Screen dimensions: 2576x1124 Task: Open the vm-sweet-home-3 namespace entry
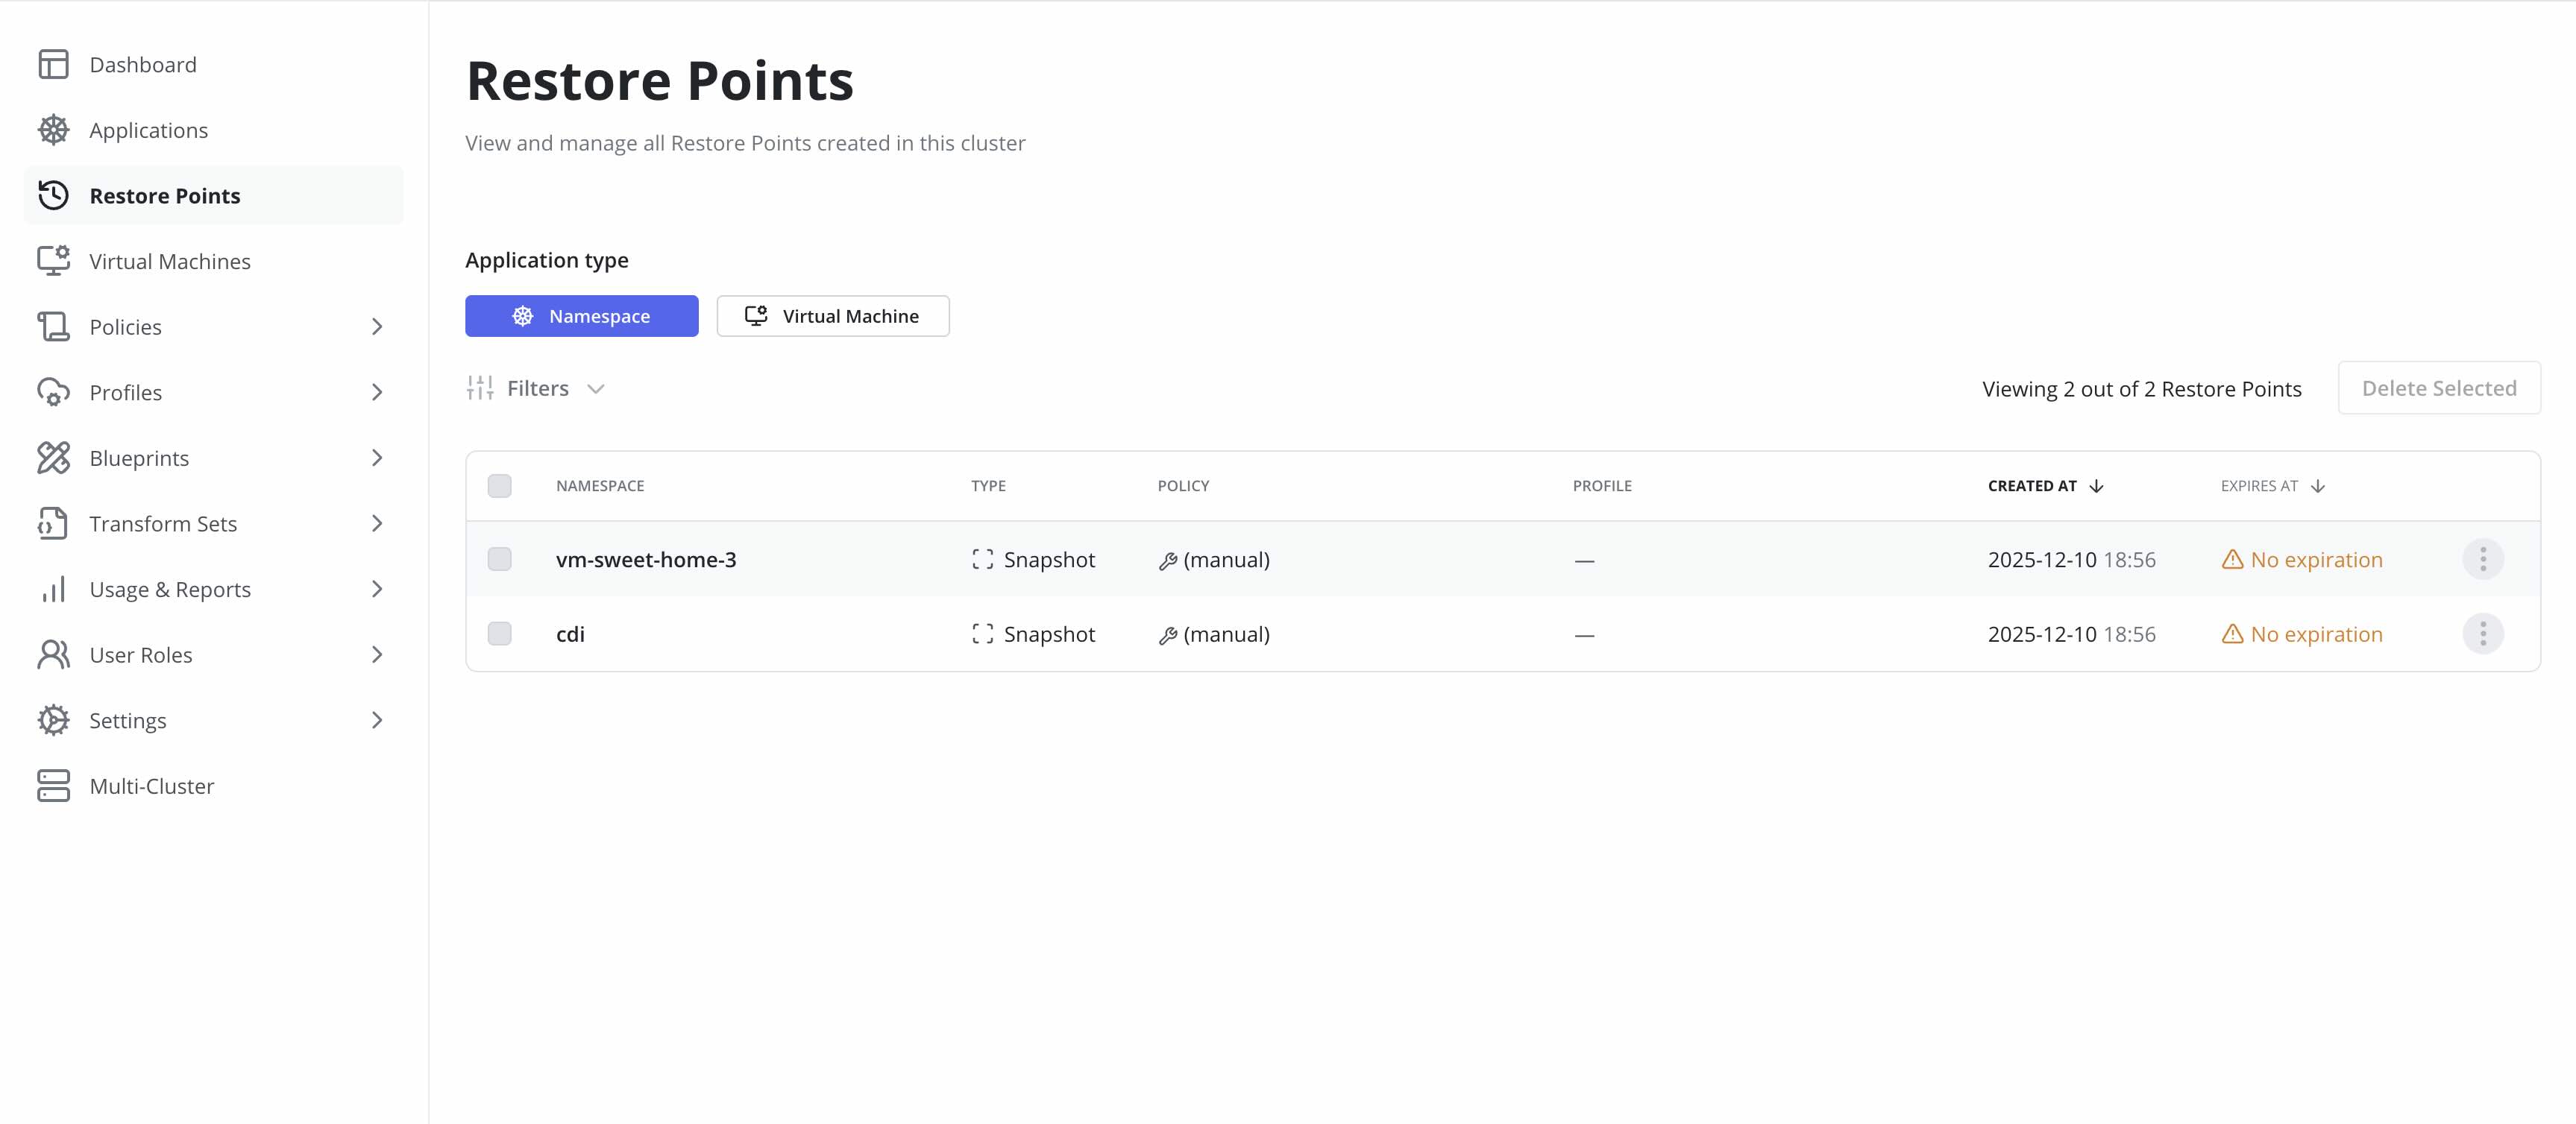646,560
